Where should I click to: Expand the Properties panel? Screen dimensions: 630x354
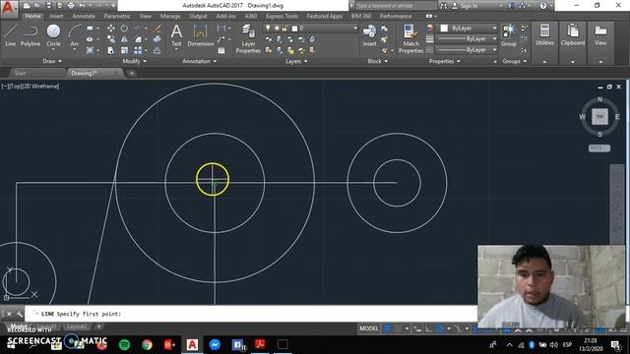click(x=444, y=61)
